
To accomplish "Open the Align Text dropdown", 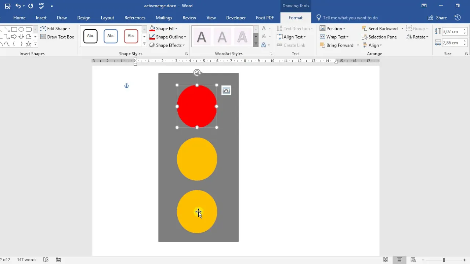I will click(x=291, y=37).
